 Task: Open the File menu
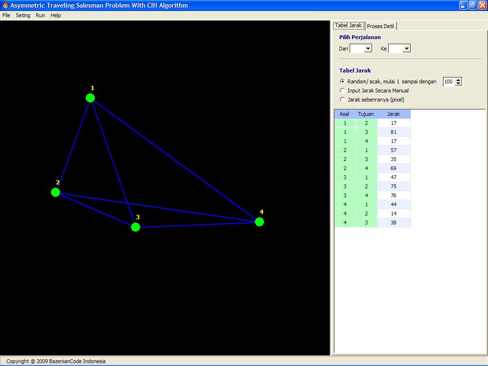pos(6,15)
